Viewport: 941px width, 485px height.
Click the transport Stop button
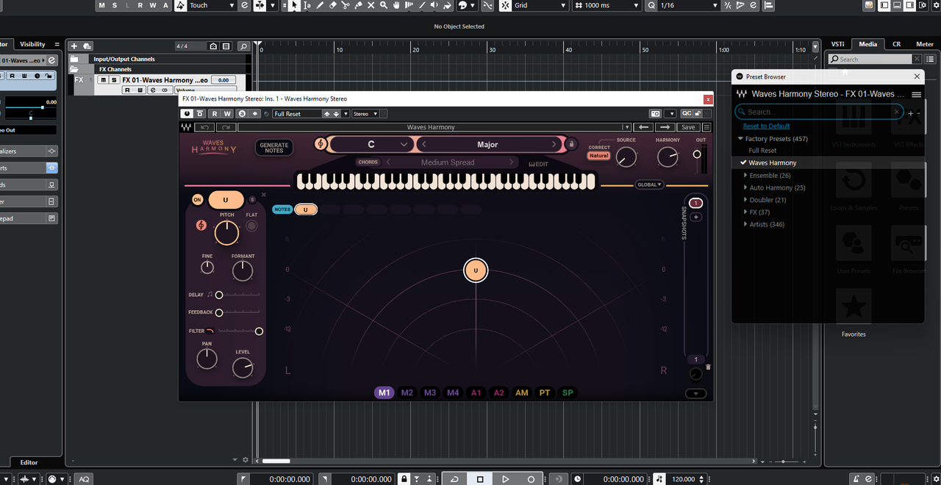pyautogui.click(x=480, y=479)
